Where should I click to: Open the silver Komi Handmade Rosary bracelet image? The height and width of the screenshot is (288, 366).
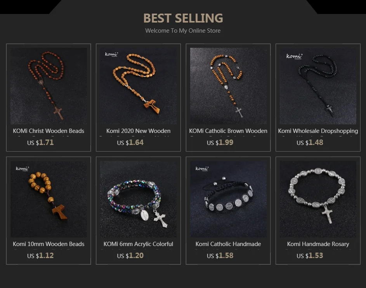318,199
